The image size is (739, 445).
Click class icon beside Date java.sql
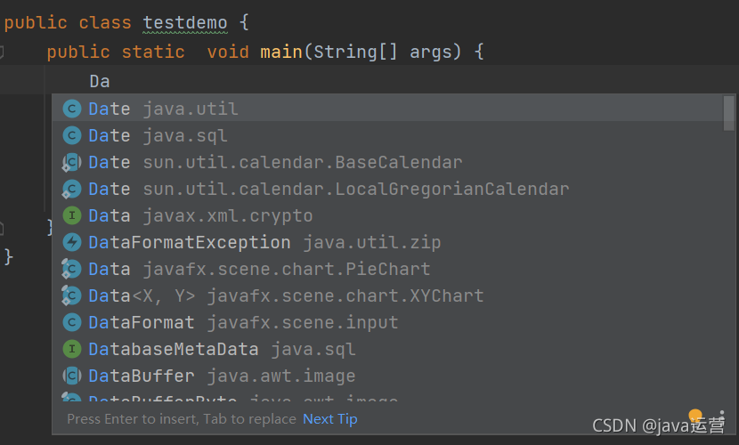[72, 135]
